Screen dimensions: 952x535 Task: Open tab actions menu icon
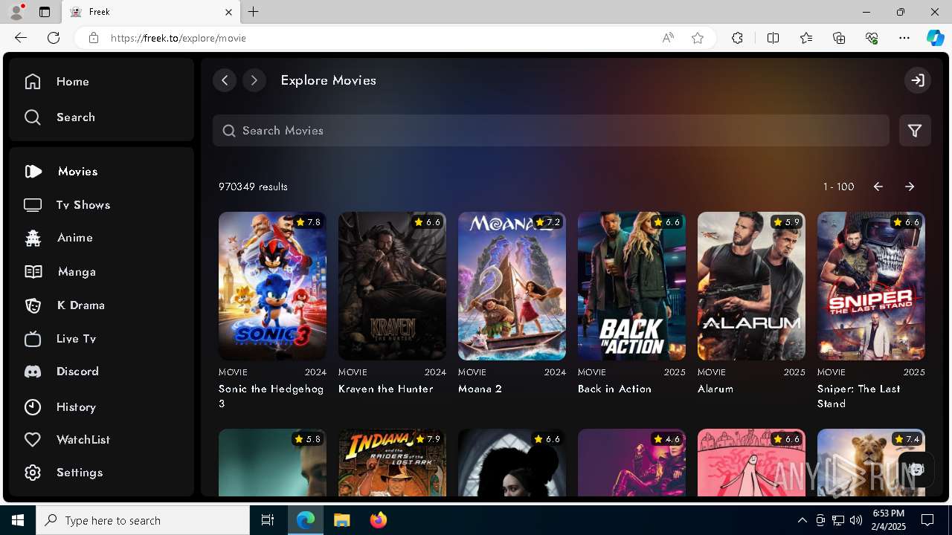(45, 12)
